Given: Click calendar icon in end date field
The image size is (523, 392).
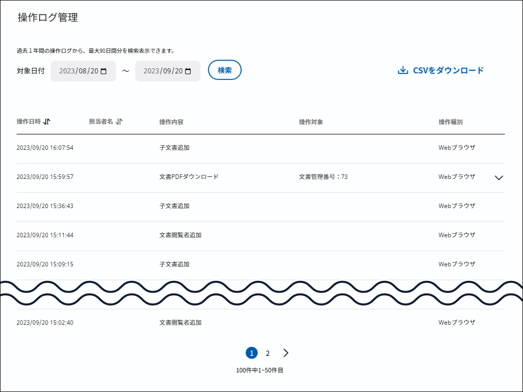Looking at the screenshot, I should coord(188,71).
